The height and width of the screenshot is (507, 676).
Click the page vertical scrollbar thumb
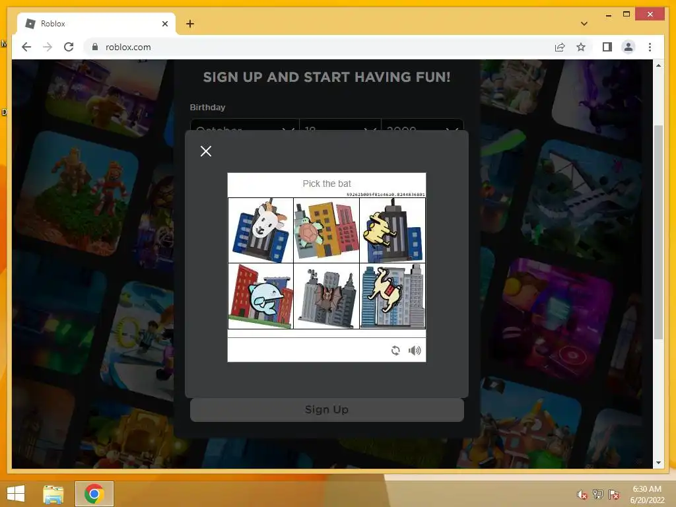pyautogui.click(x=658, y=232)
